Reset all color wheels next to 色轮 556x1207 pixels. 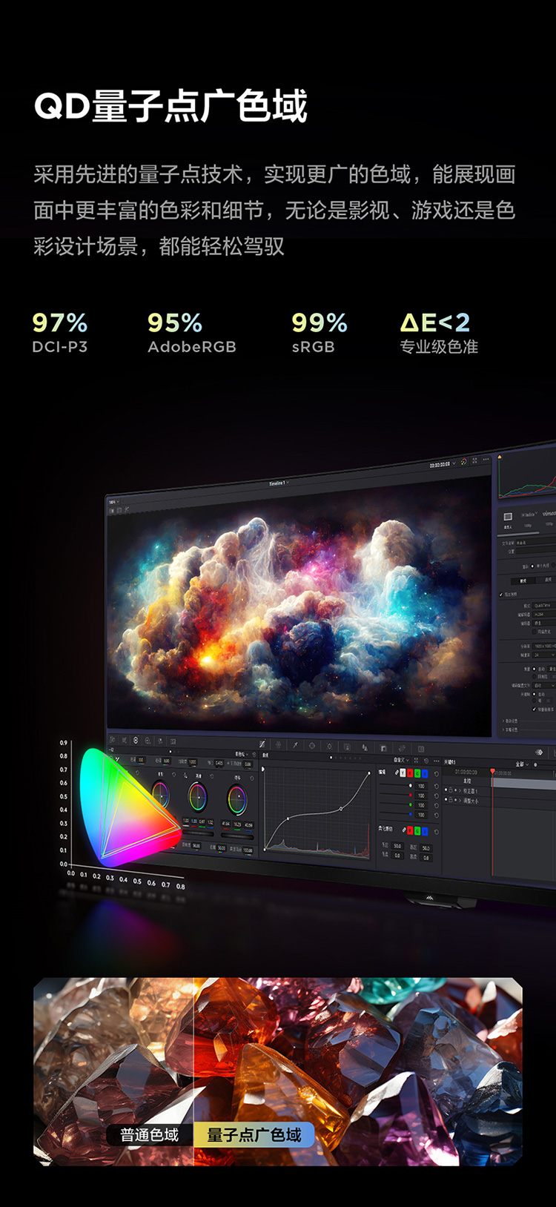pos(254,755)
